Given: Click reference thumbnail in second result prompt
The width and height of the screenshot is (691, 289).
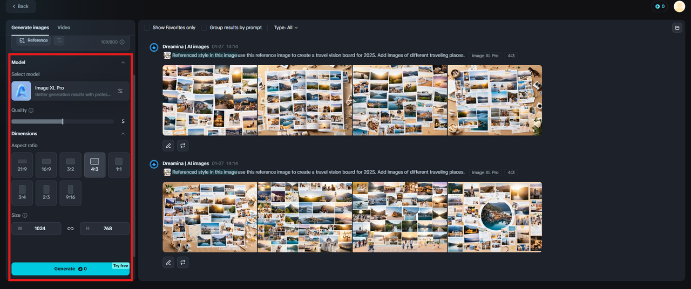Looking at the screenshot, I should pyautogui.click(x=167, y=172).
